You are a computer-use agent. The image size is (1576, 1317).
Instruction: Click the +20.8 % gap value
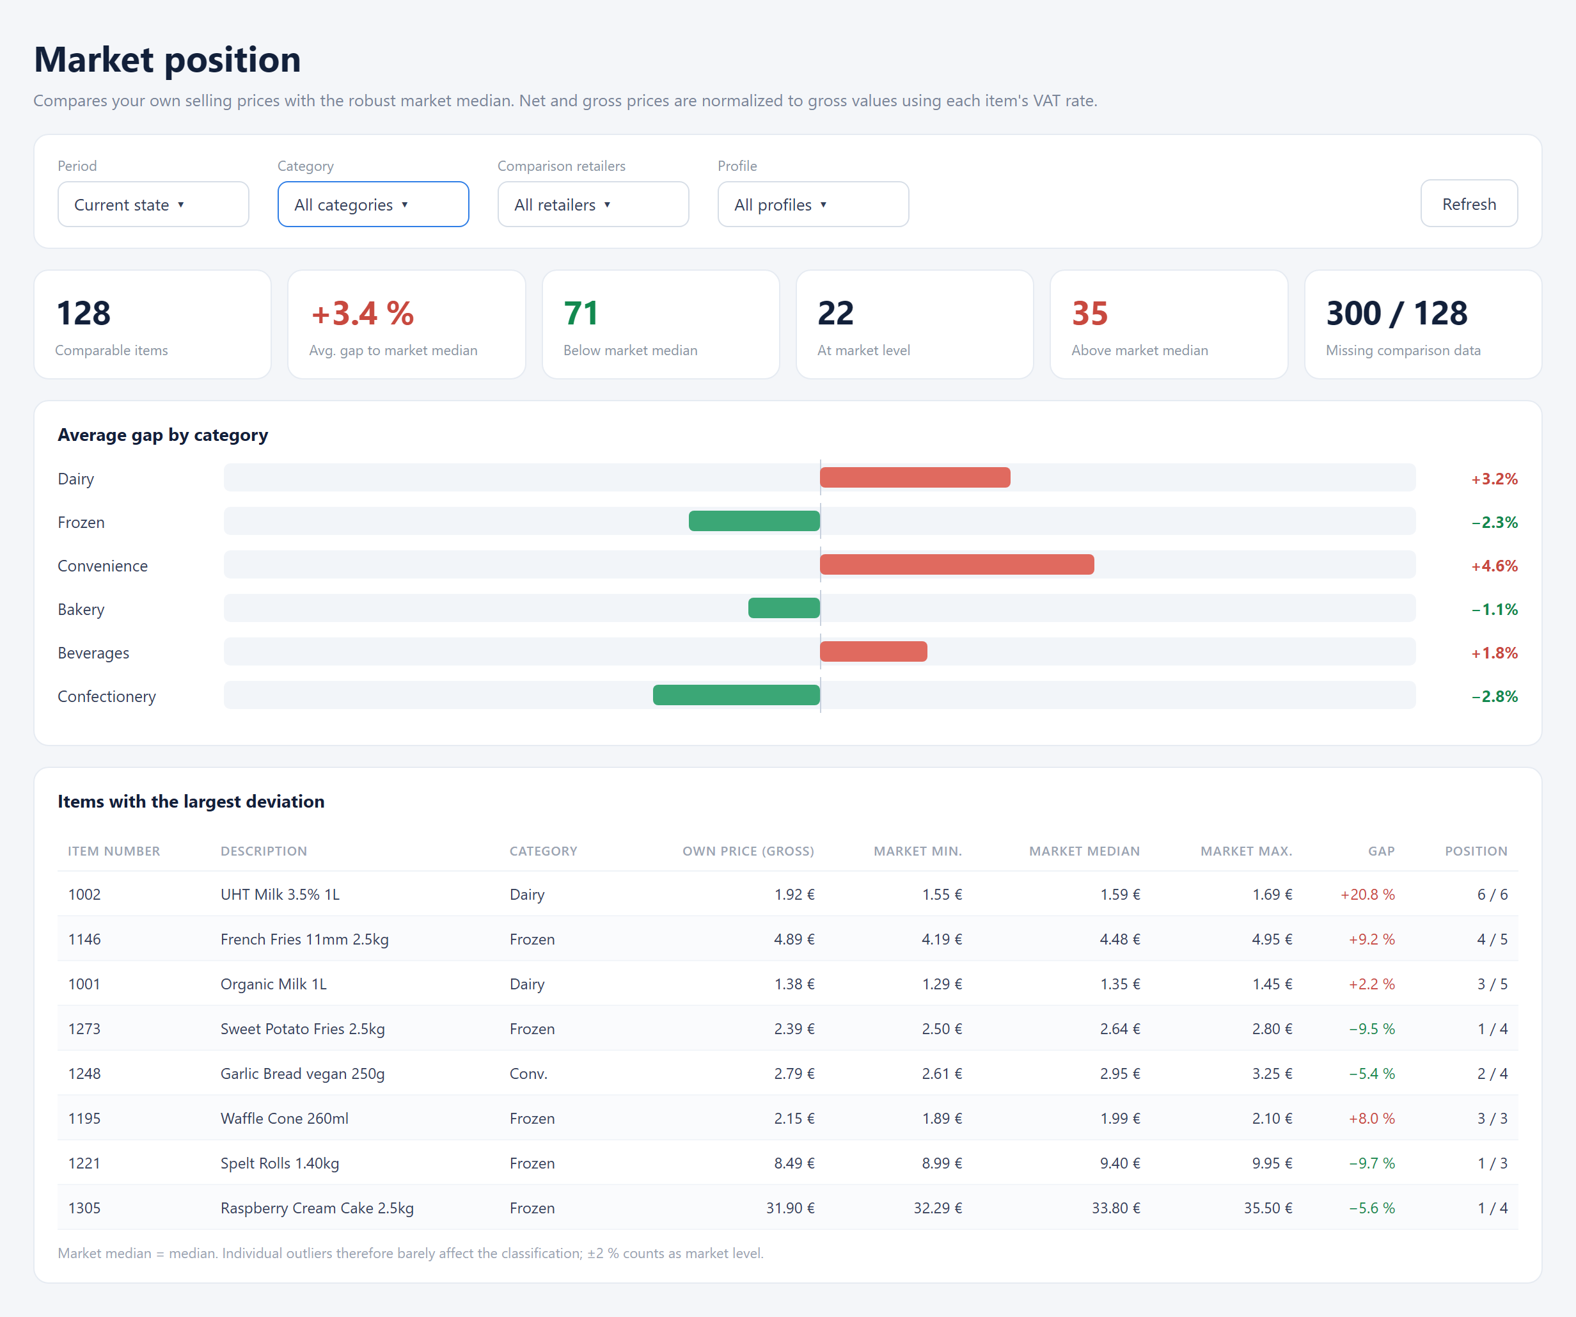(x=1367, y=895)
